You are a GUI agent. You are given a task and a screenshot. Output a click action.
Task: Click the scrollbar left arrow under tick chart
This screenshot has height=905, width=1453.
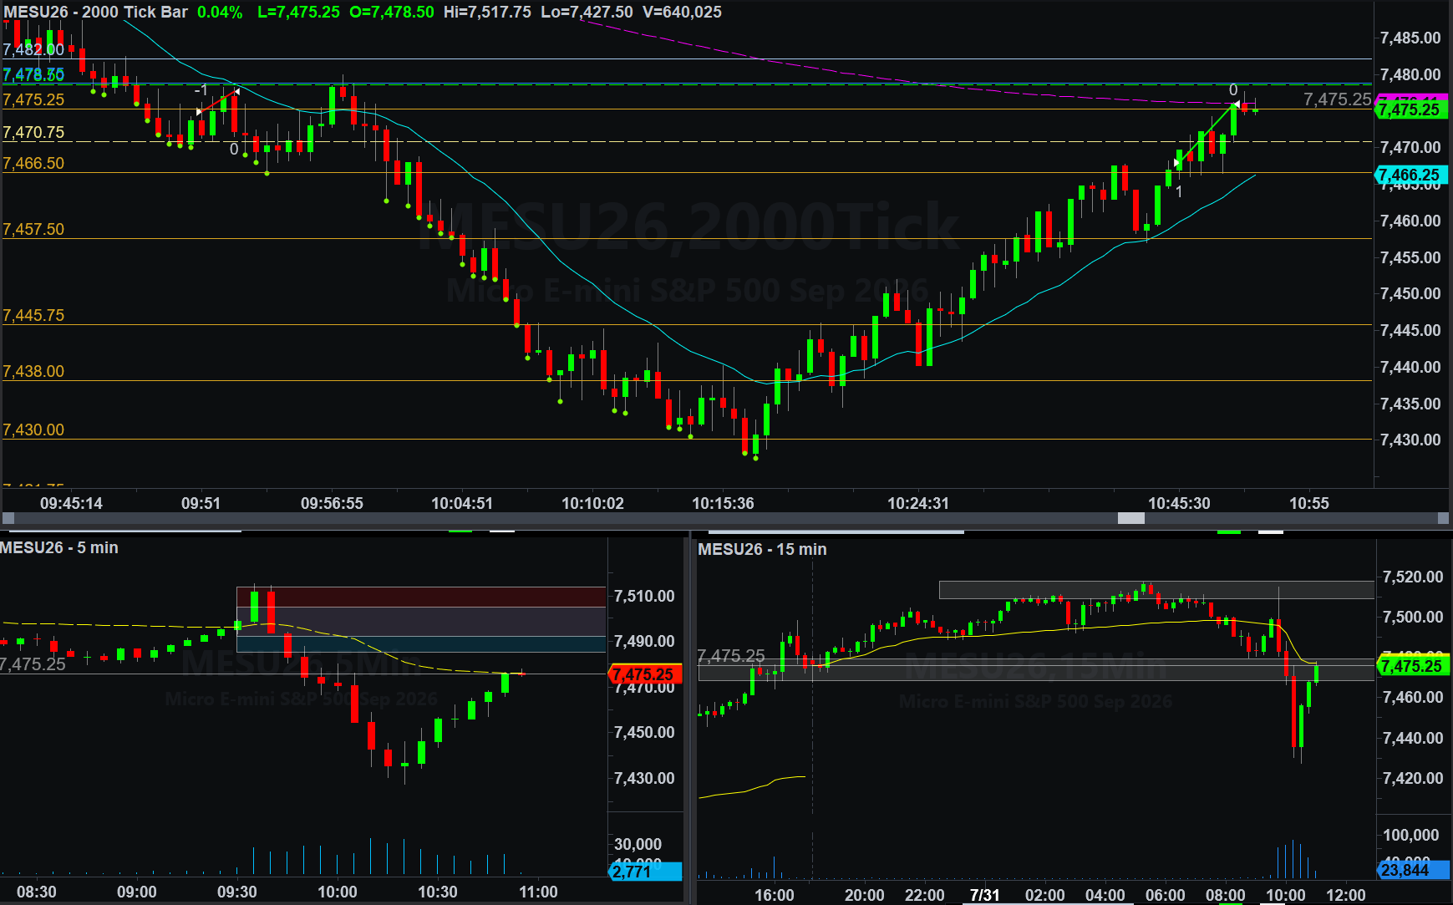pyautogui.click(x=8, y=518)
